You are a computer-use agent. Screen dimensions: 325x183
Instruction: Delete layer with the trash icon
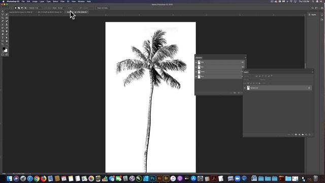click(x=310, y=135)
